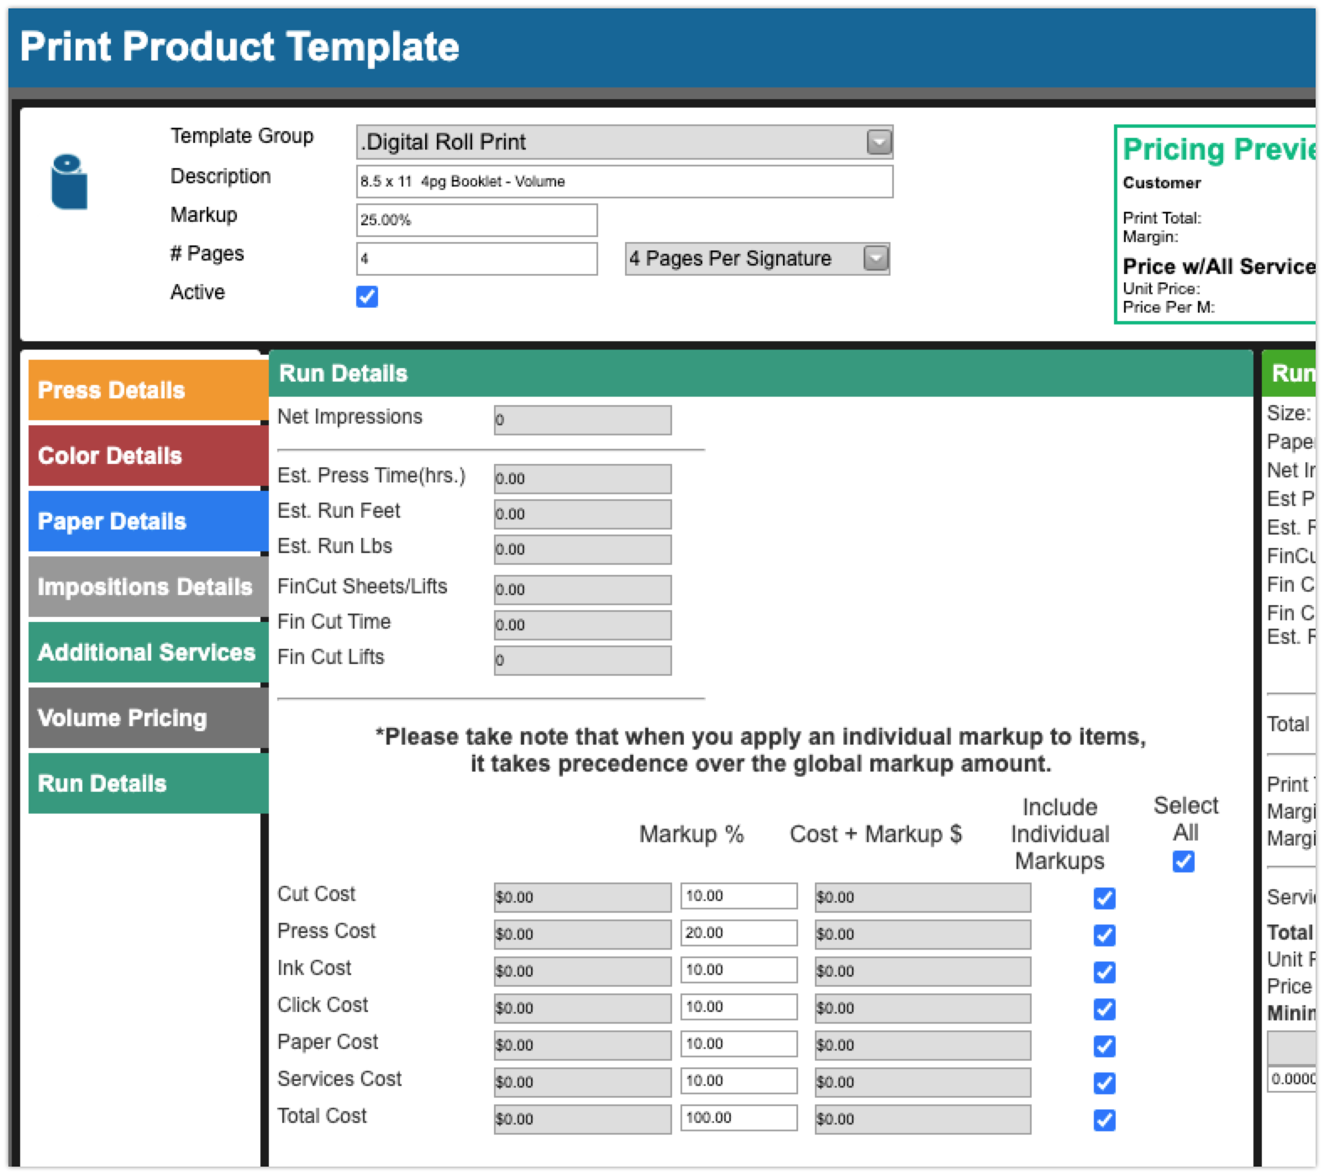
Task: Edit Cut Cost markup percent field
Action: tap(738, 896)
